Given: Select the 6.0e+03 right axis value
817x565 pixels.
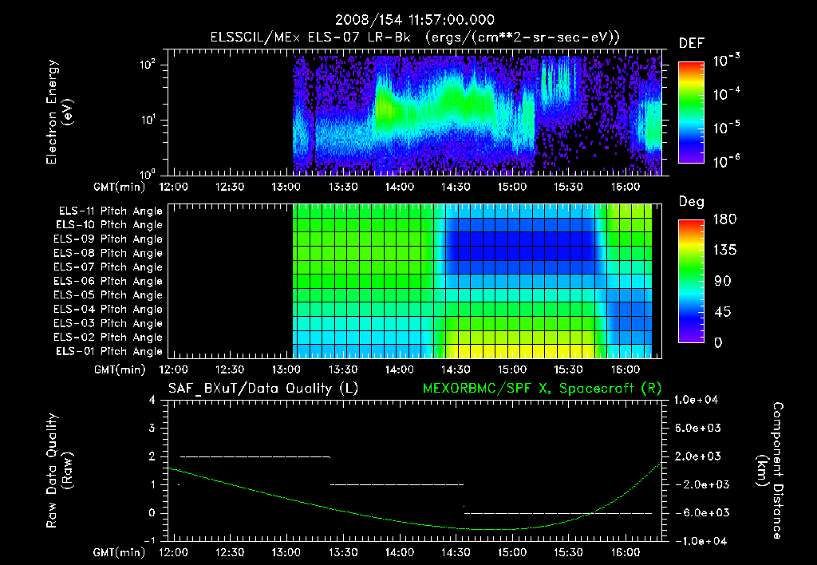Looking at the screenshot, I should coord(698,429).
